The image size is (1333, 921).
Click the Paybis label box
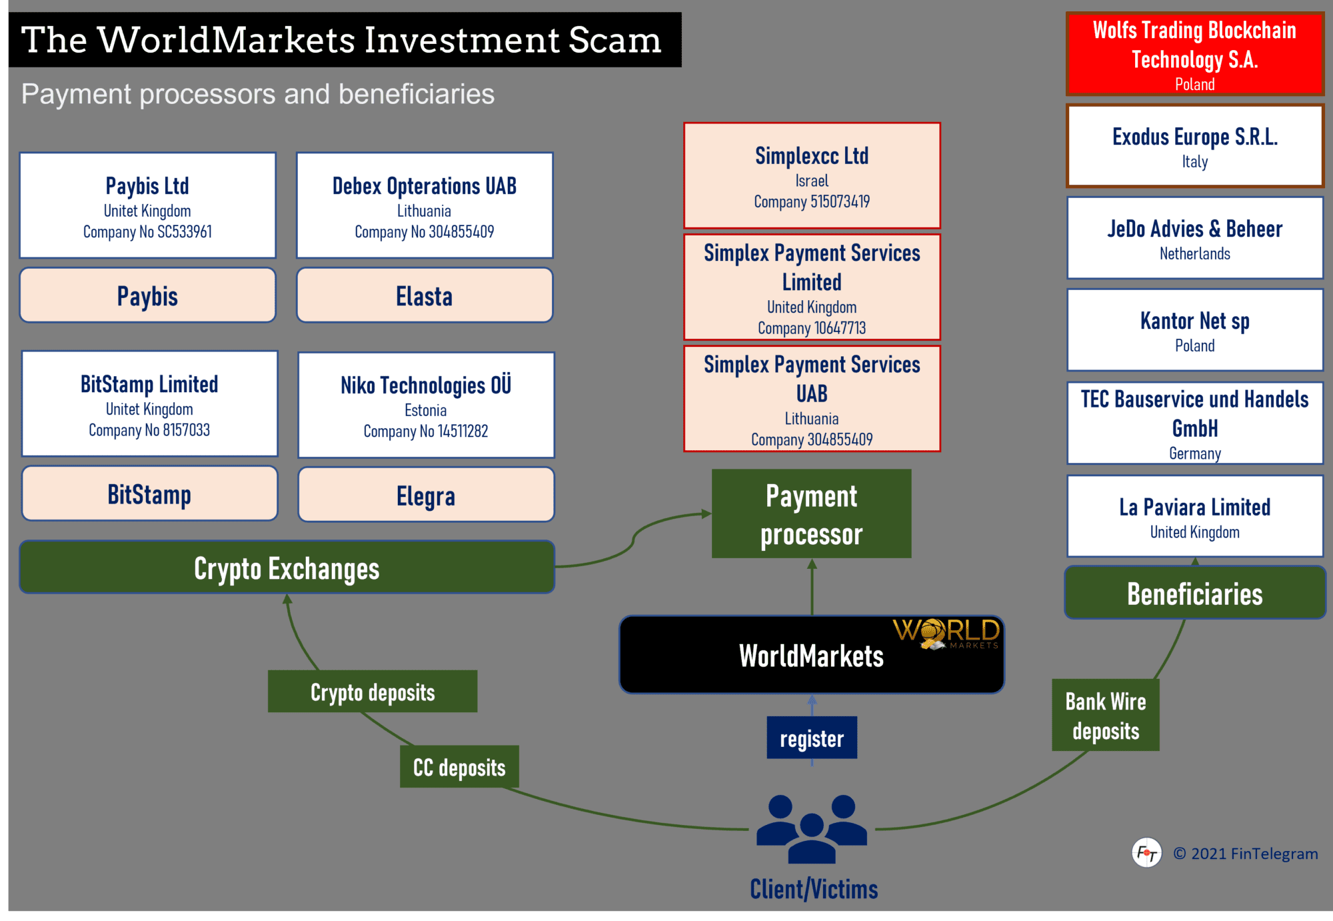pyautogui.click(x=148, y=295)
